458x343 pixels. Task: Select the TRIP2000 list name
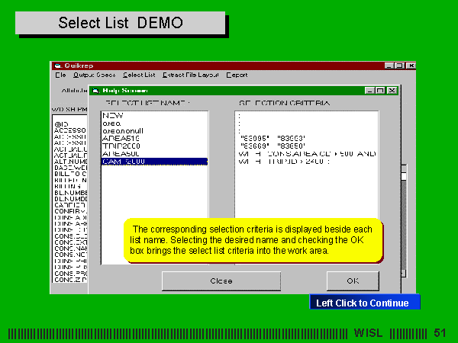(119, 146)
